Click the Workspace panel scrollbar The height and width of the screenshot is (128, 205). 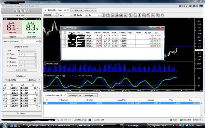(x=22, y=116)
